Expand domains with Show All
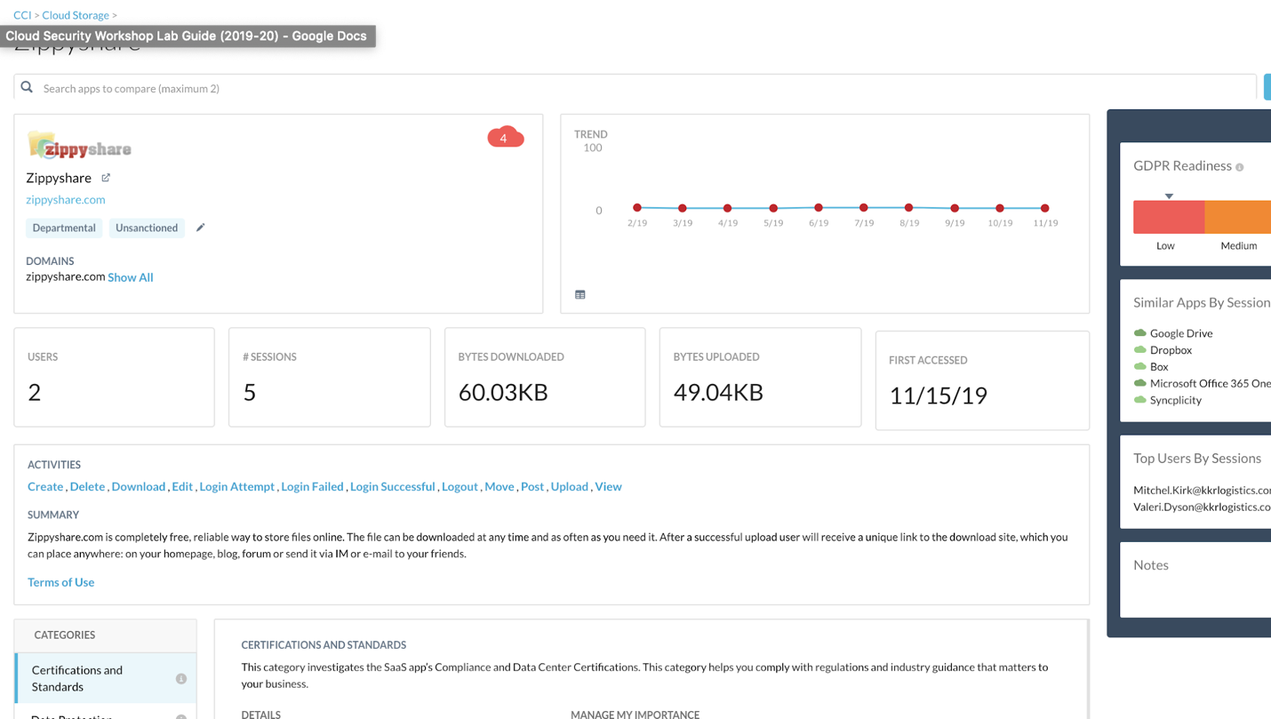The height and width of the screenshot is (719, 1271). click(x=131, y=277)
